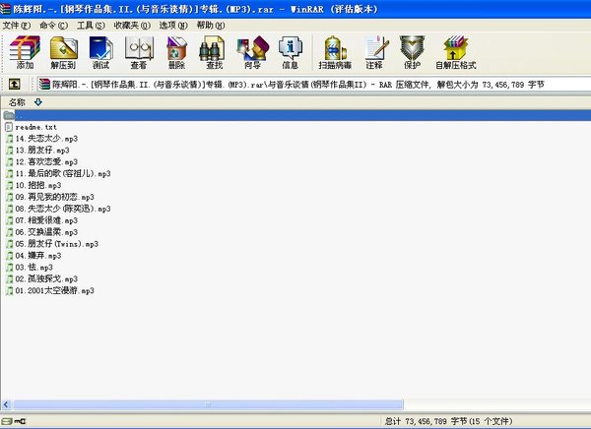This screenshot has height=429, width=591.
Task: Click the music icon of 14.失恋太少.mp3
Action: coord(10,139)
